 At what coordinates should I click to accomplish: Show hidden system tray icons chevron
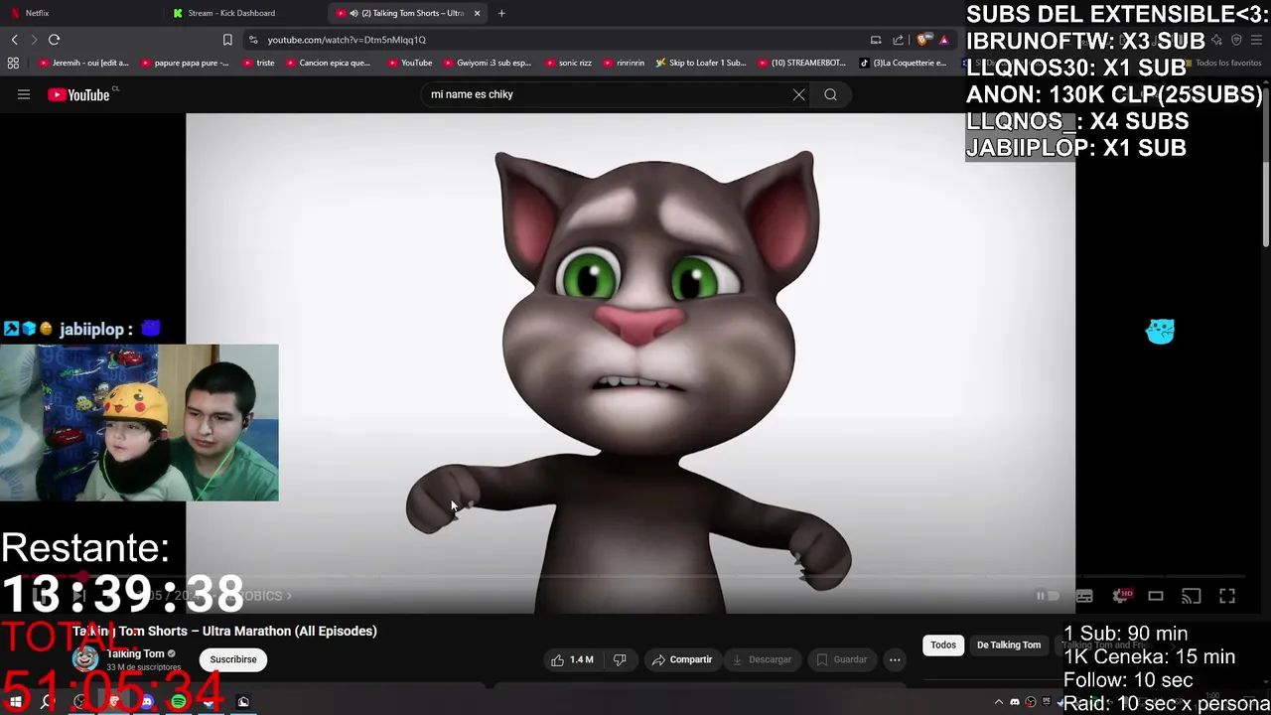click(x=999, y=702)
